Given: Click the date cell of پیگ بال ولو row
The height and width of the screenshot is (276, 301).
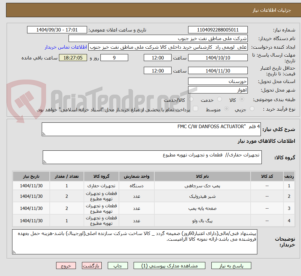Looking at the screenshot, I should point(31,221).
